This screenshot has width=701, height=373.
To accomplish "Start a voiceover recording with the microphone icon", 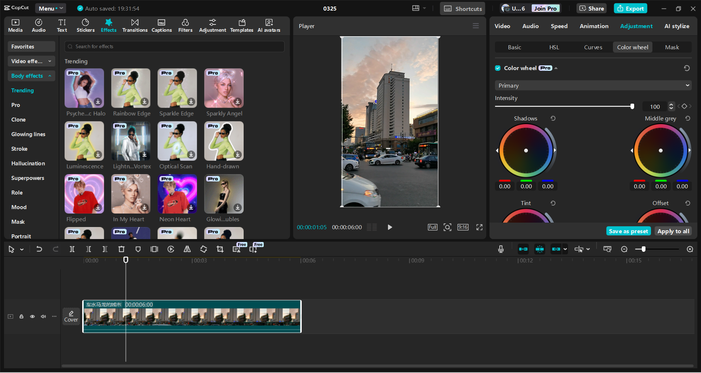I will pos(500,249).
